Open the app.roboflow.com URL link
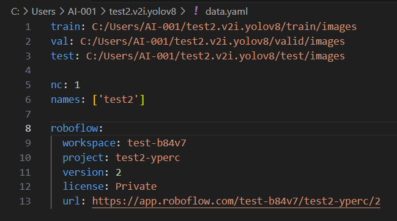 click(x=236, y=201)
